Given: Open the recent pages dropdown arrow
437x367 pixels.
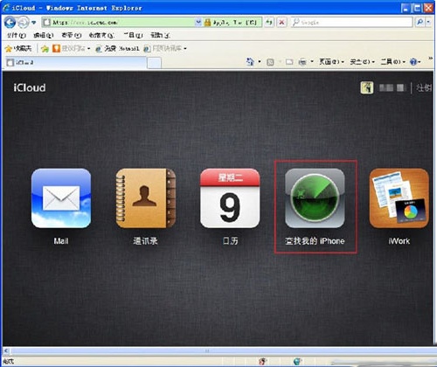Looking at the screenshot, I should pos(34,23).
